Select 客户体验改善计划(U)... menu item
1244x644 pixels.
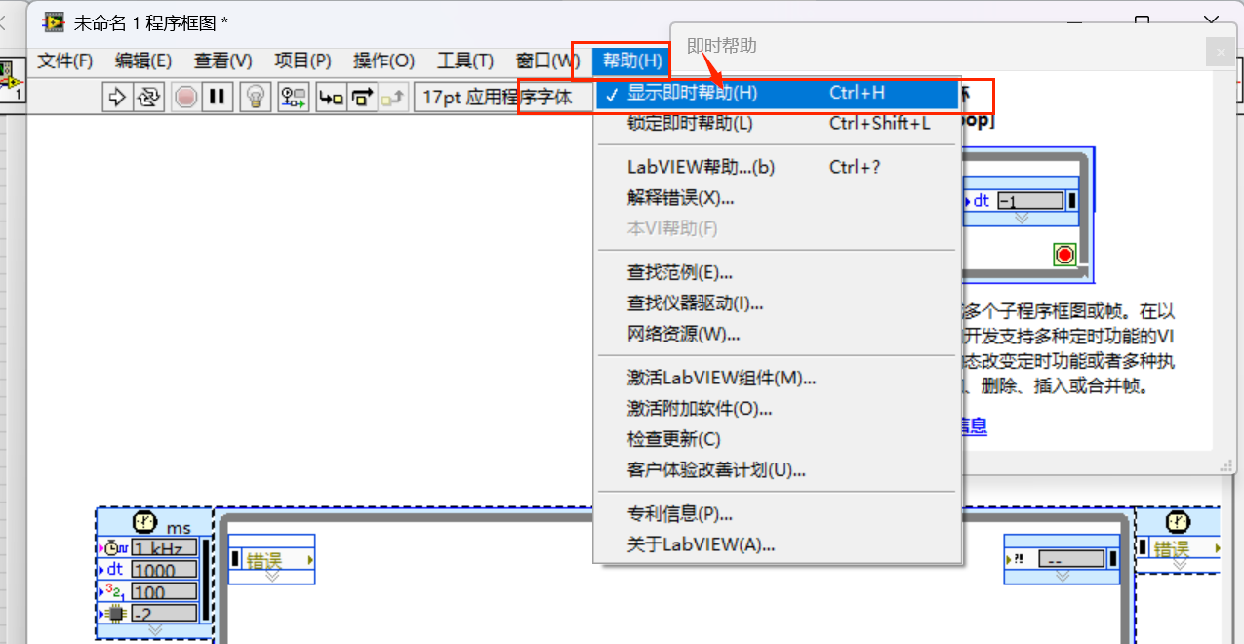coord(778,471)
